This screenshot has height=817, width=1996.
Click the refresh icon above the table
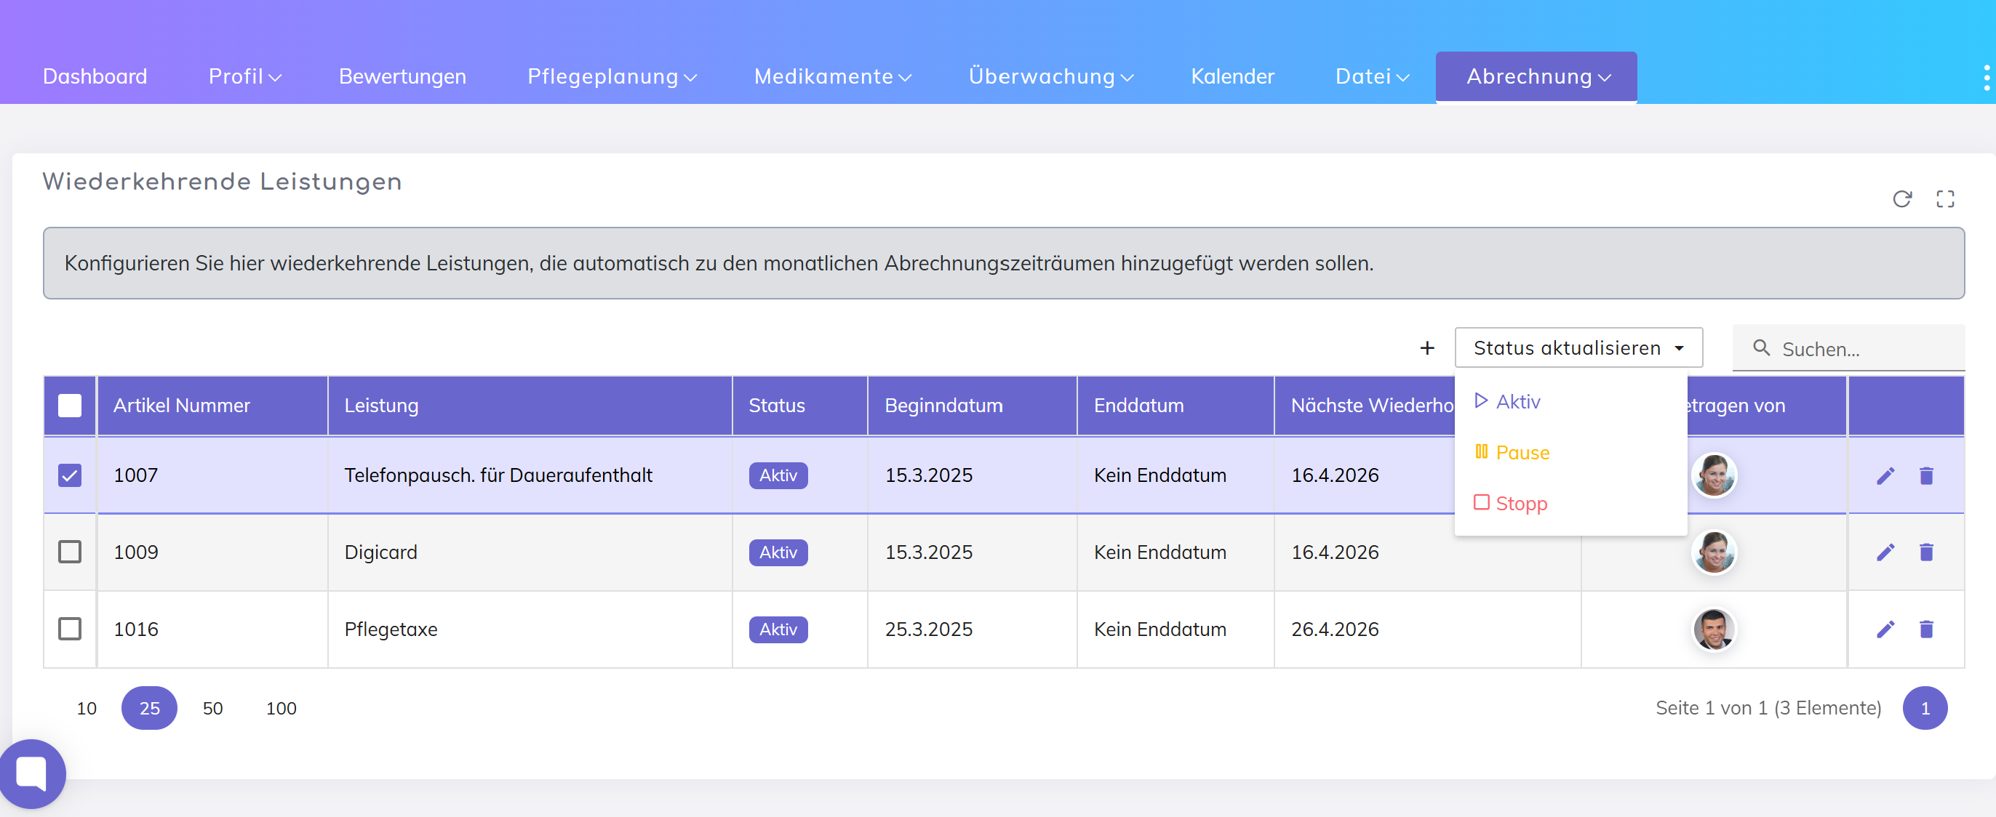coord(1901,199)
